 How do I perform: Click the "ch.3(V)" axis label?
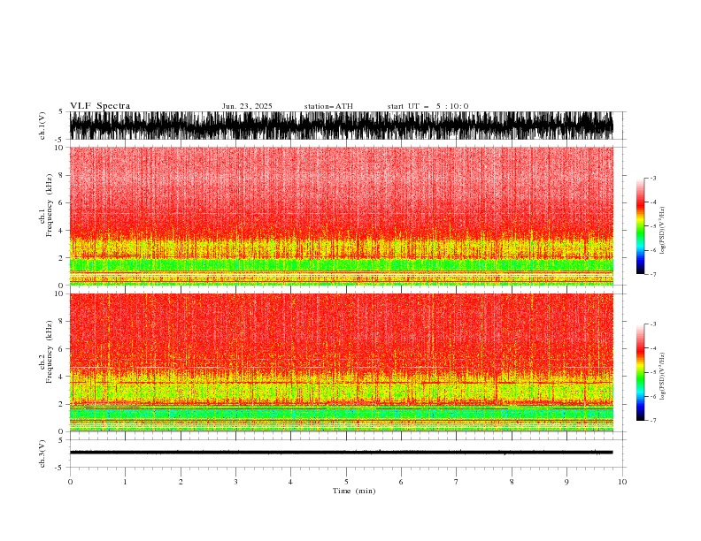[42, 453]
